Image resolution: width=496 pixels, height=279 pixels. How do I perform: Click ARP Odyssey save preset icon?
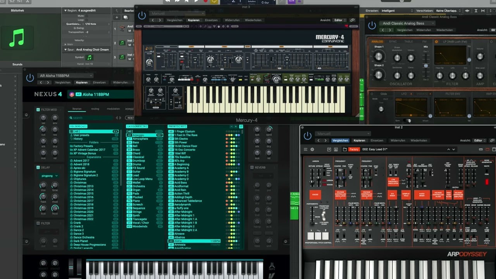329,149
